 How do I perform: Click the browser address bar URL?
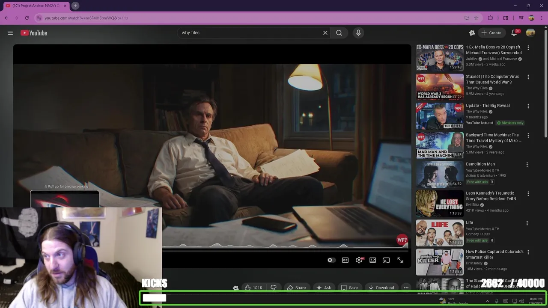coord(86,18)
